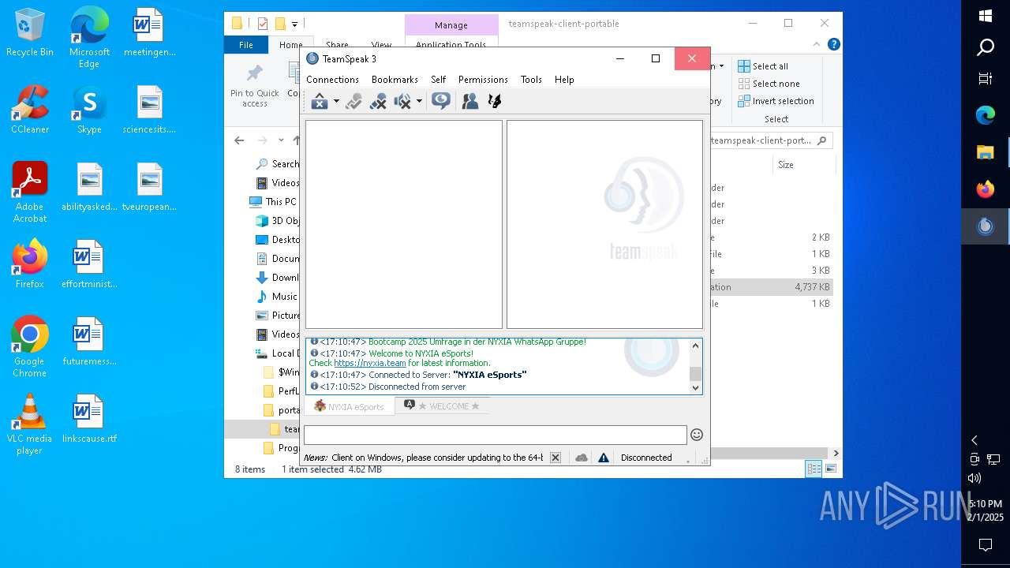The image size is (1010, 568).
Task: Collapse the Explorer ribbon with the chevron
Action: (x=817, y=45)
